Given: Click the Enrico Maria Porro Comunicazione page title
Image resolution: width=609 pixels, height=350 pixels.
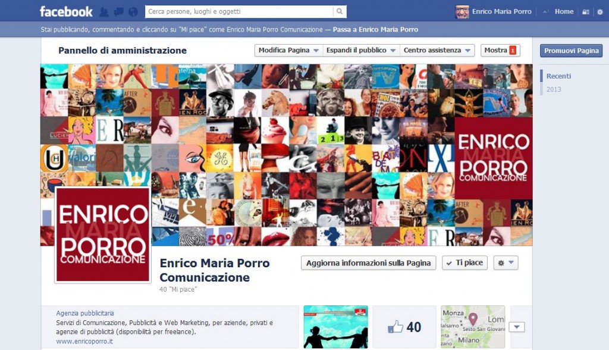Looking at the screenshot, I should click(214, 270).
